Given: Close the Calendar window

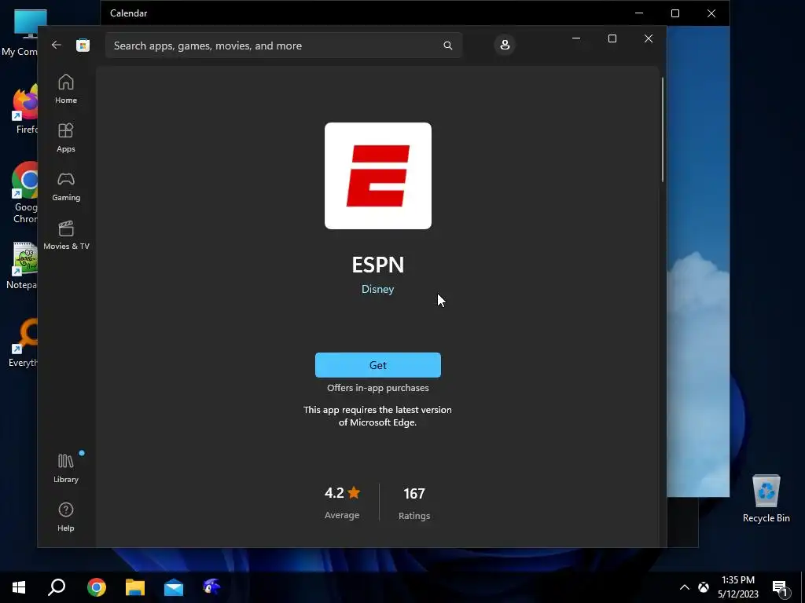Looking at the screenshot, I should pos(711,13).
